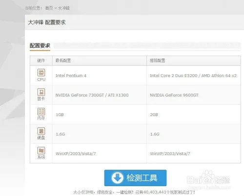This screenshot has width=244, height=196.
Task: Select the NVIDIA GeForce 9600GT cell
Action: (x=194, y=95)
